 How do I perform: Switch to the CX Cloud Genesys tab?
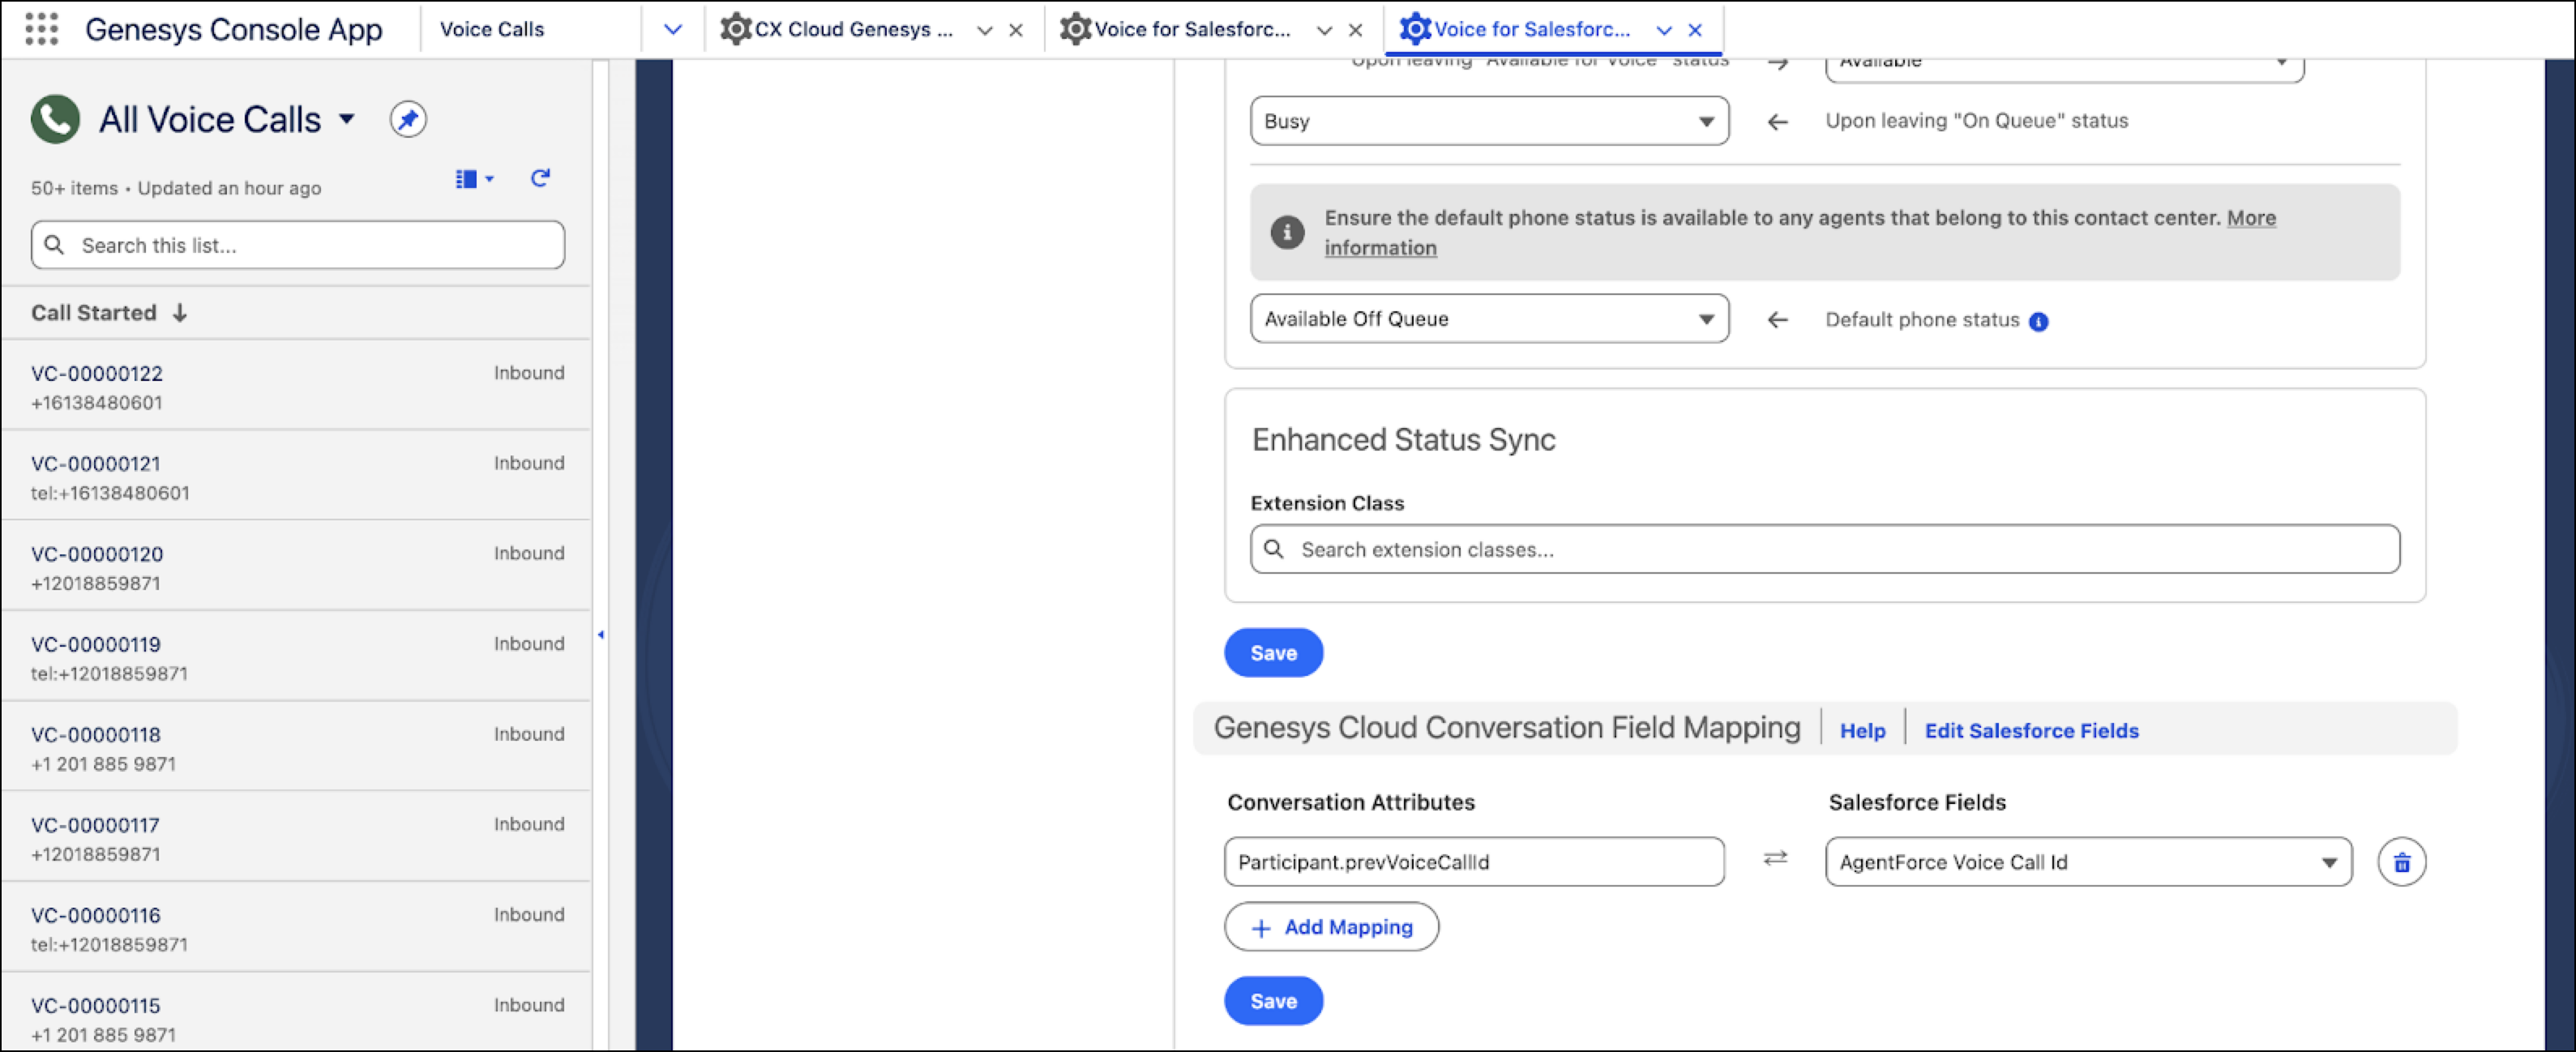[x=853, y=30]
